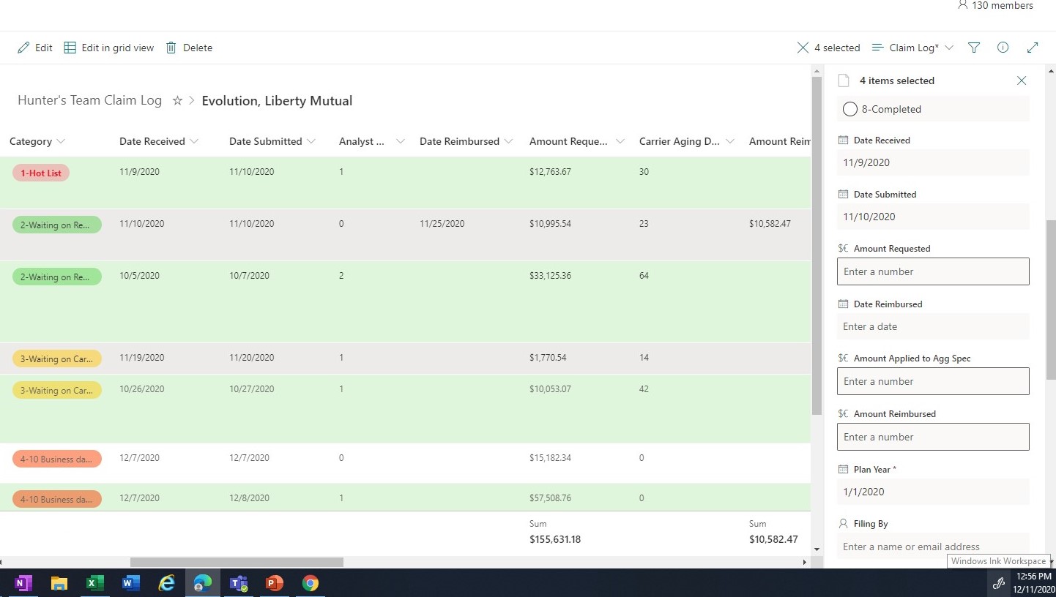Screen dimensions: 1056x597
Task: Launch Microsoft Teams from taskbar
Action: pos(239,583)
